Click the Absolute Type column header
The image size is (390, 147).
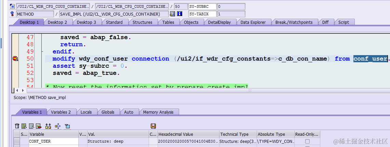tap(275, 134)
